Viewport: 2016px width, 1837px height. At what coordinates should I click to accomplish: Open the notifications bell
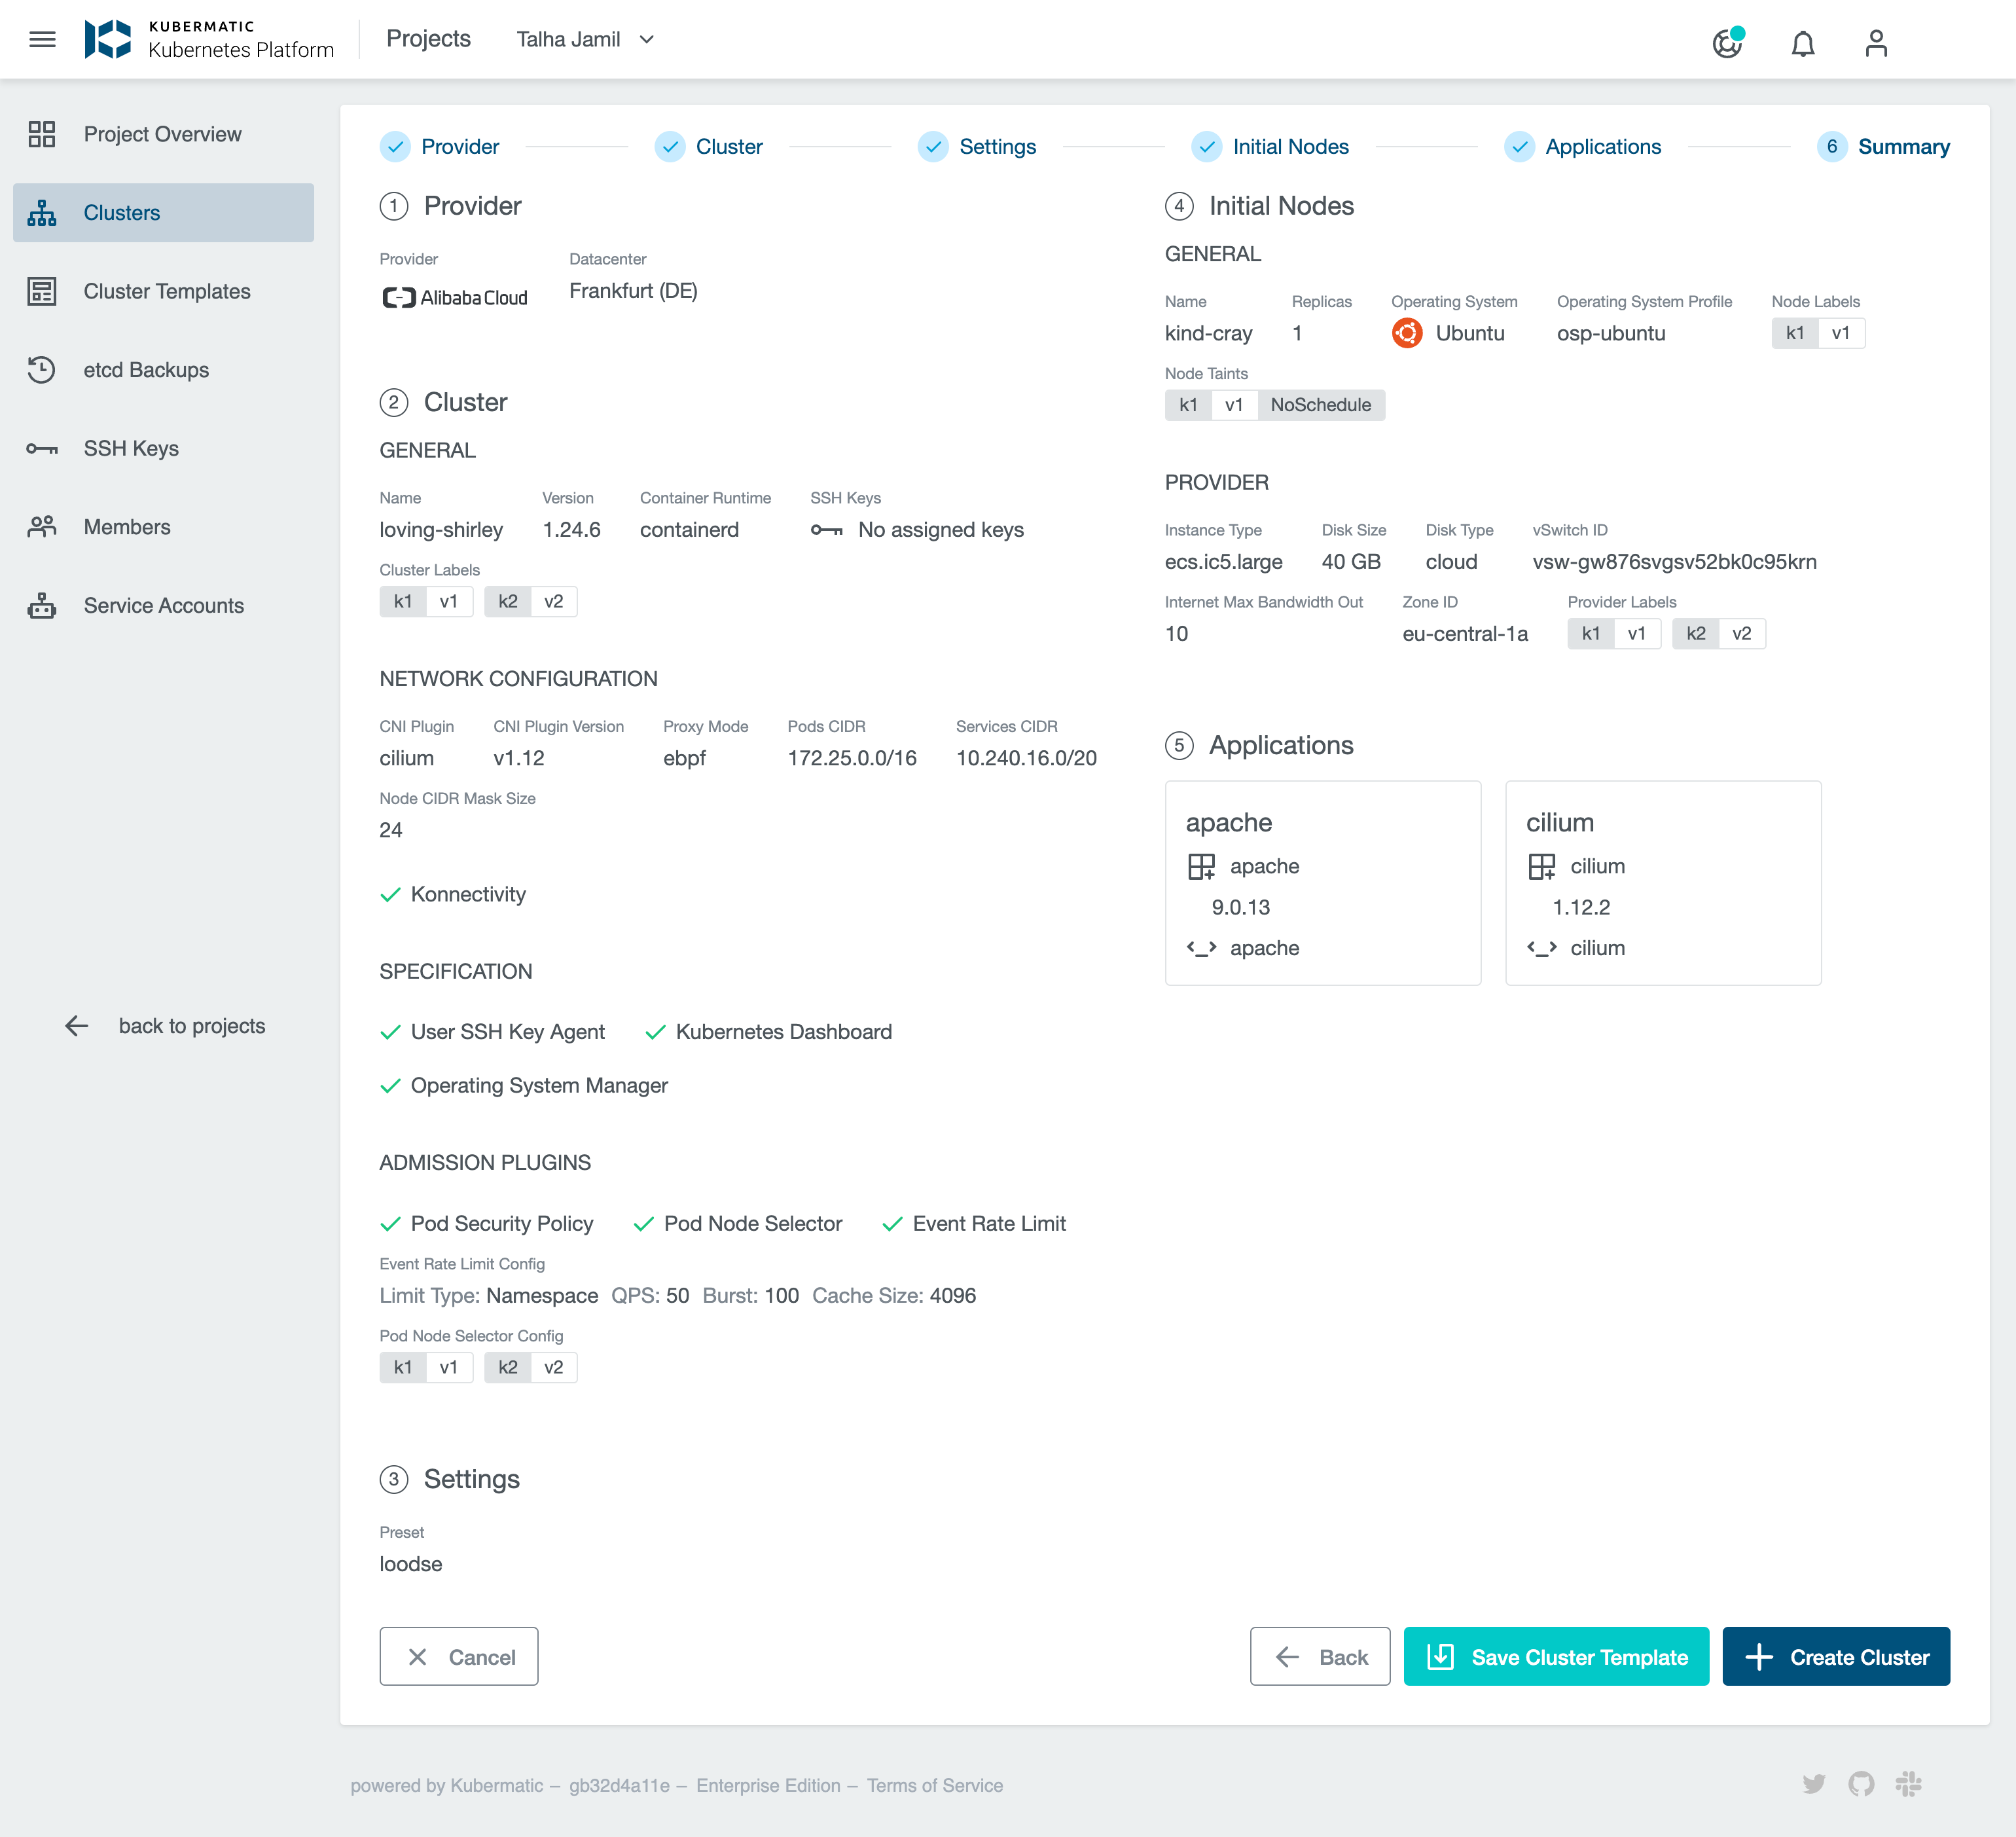click(1803, 43)
